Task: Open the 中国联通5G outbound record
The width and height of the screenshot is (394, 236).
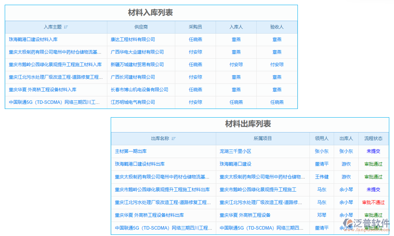Action: pos(163,228)
